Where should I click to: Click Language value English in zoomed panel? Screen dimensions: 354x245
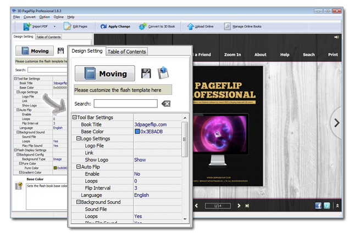click(x=142, y=195)
